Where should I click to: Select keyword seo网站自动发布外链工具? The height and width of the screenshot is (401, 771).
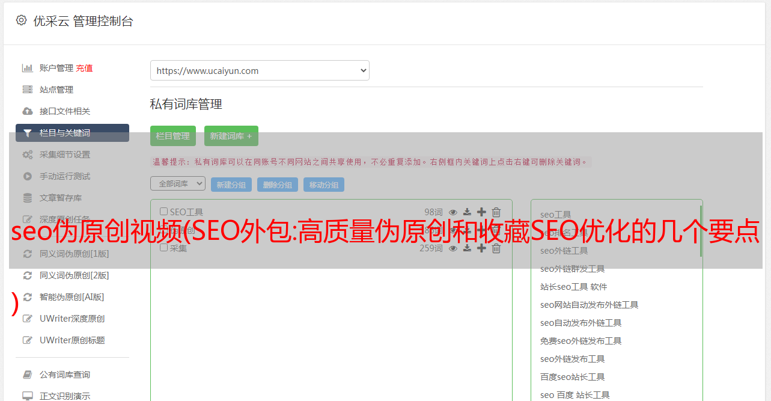tap(589, 305)
